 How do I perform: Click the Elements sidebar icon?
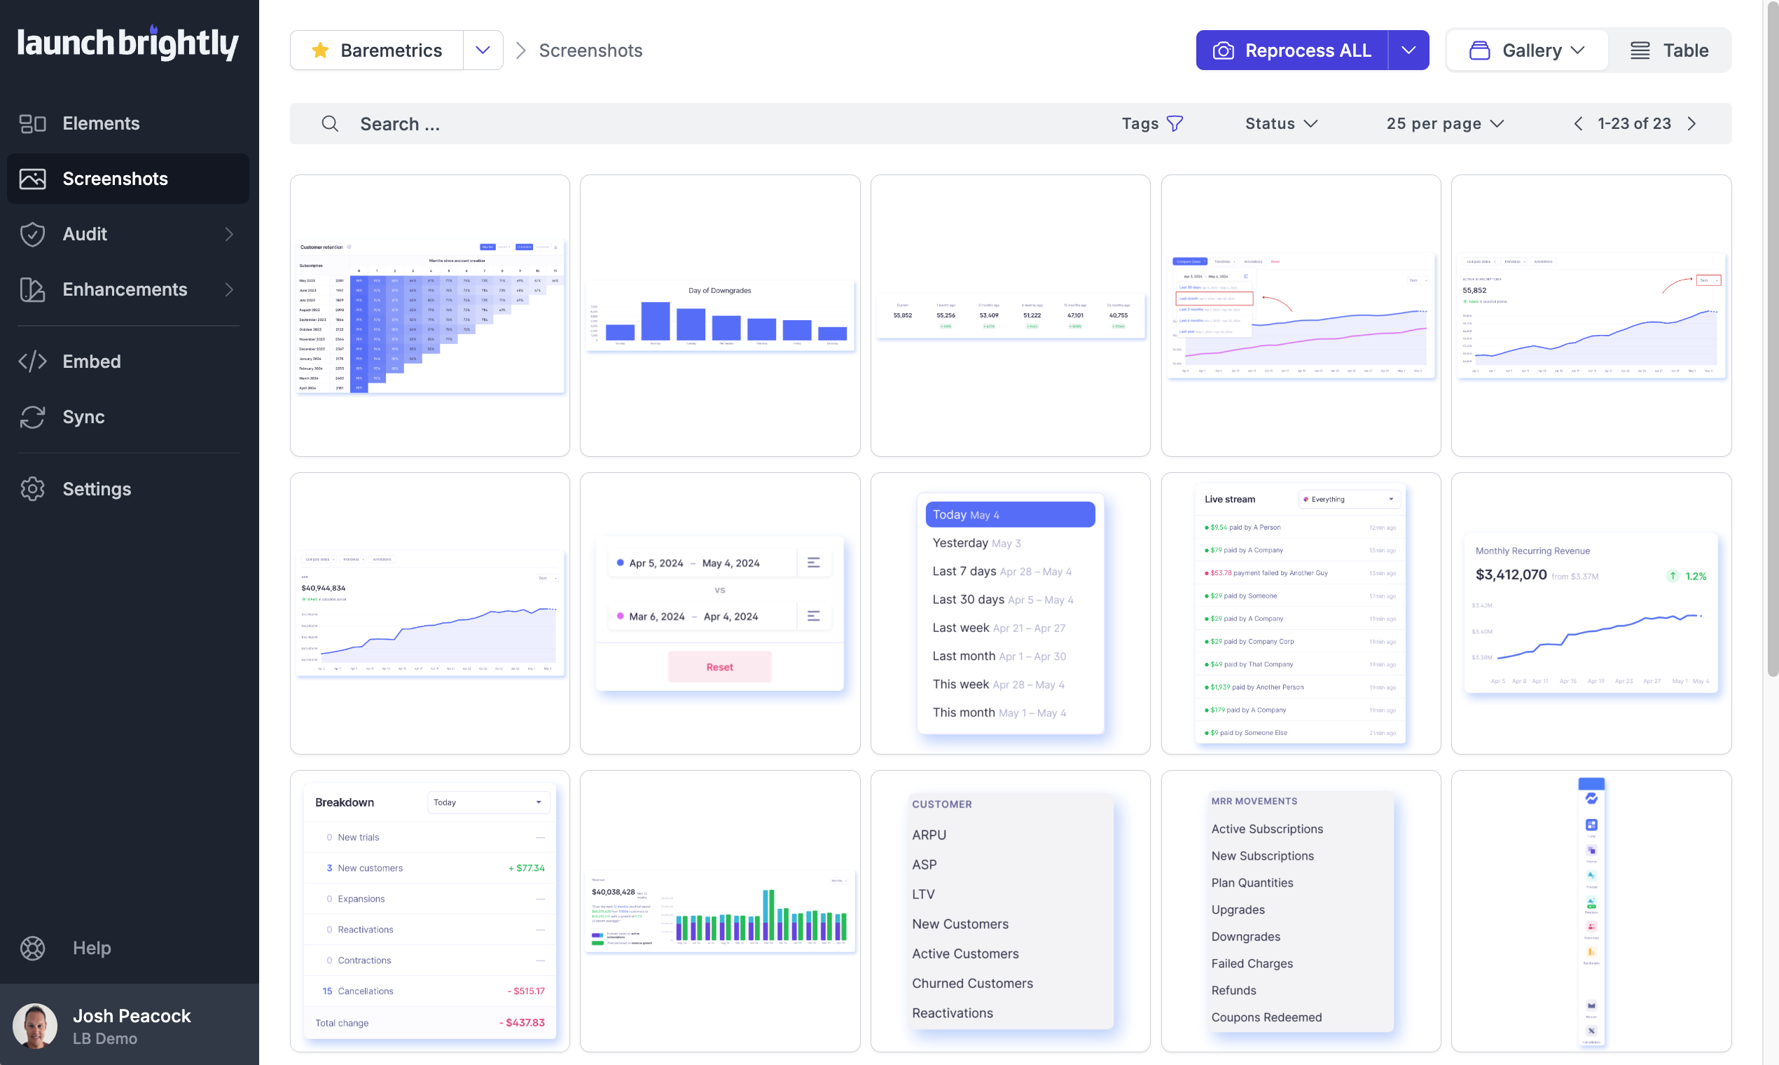32,123
